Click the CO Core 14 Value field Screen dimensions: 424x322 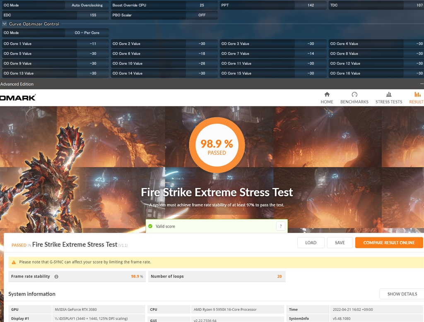click(202, 73)
